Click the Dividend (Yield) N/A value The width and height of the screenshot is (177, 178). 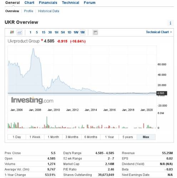(x=166, y=164)
